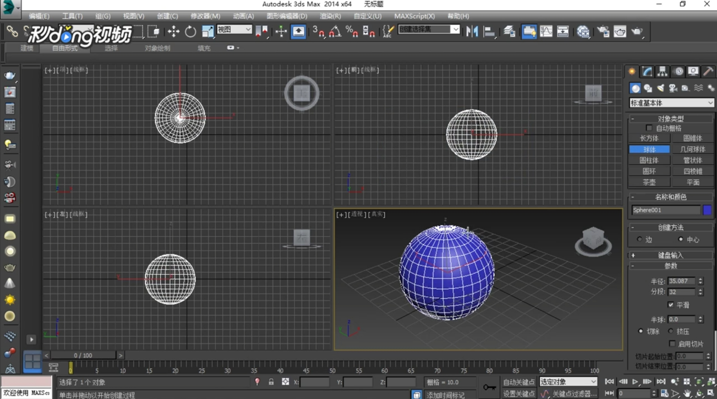Uncheck the 平滑 smooth checkbox
Viewport: 717px width, 399px height.
pos(670,305)
